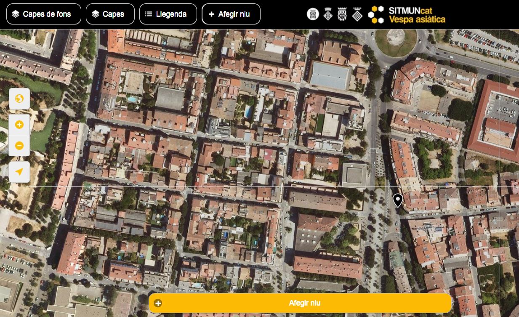Click the globe full-extent map icon
Image resolution: width=519 pixels, height=317 pixels.
click(19, 99)
